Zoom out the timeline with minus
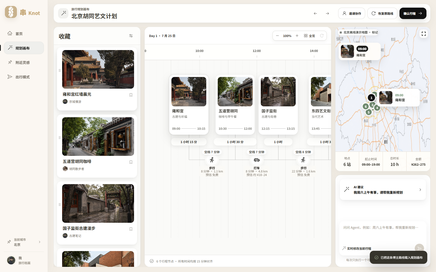The width and height of the screenshot is (436, 272). point(277,36)
